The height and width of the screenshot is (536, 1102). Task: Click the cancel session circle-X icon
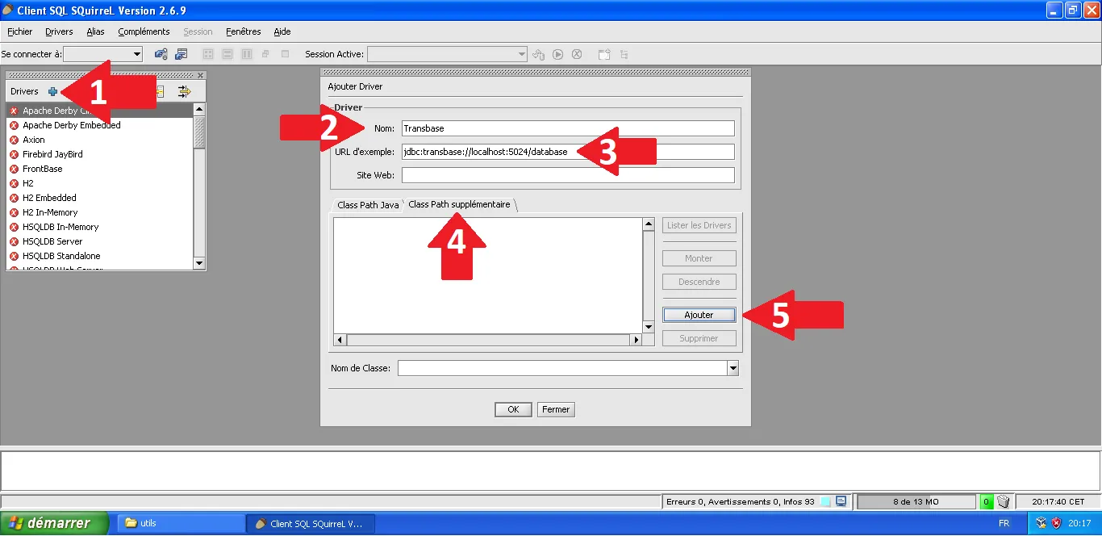coord(577,54)
